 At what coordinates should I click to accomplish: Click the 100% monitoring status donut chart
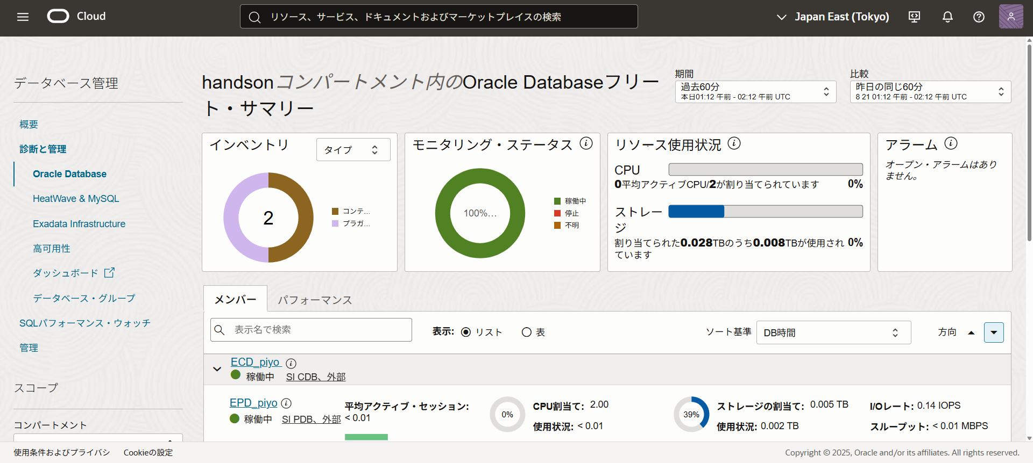tap(480, 213)
